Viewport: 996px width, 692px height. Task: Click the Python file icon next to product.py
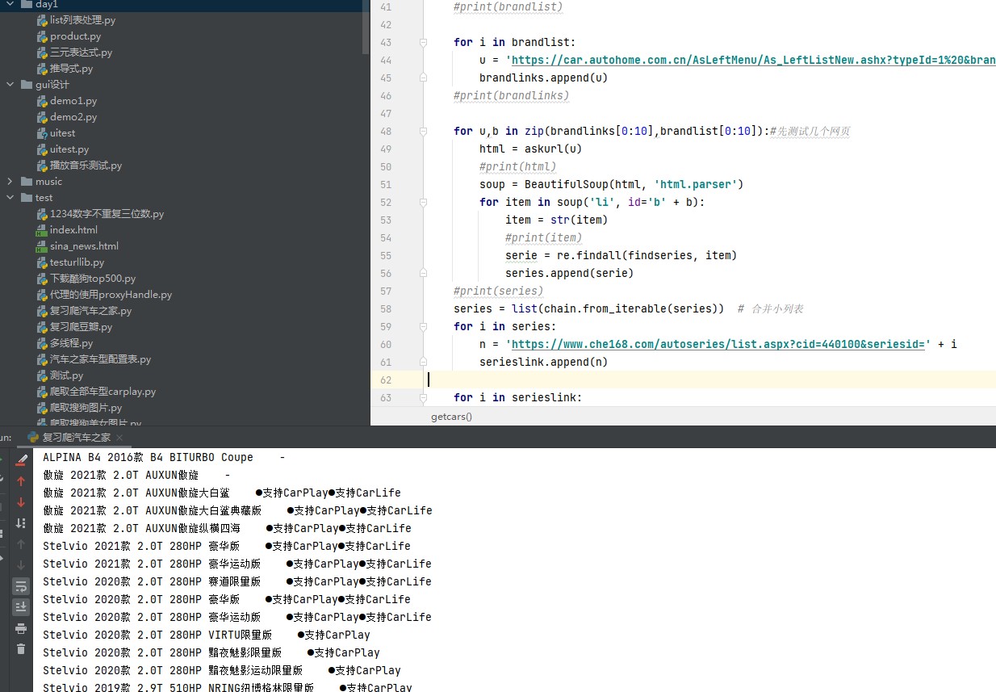[41, 36]
